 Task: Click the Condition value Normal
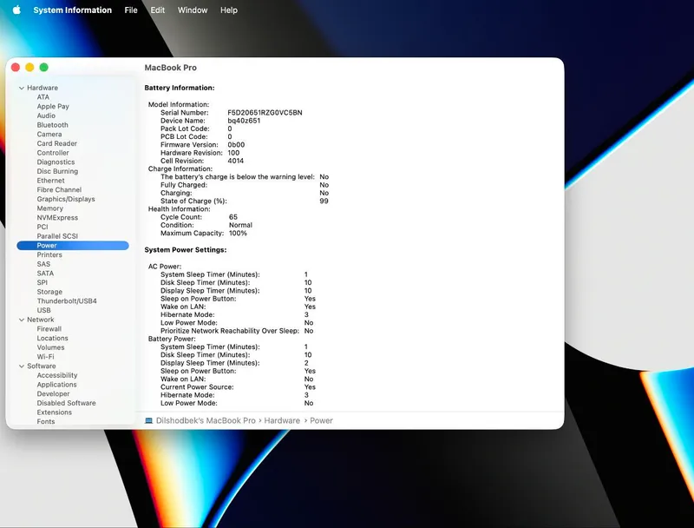240,225
